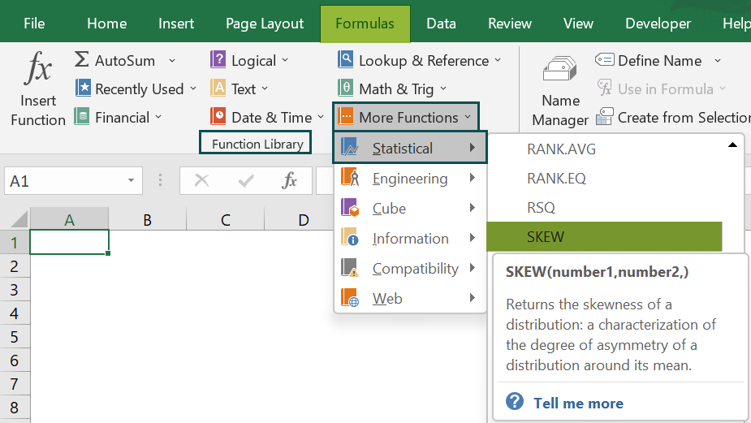Click the Date & Time clock icon
The width and height of the screenshot is (751, 423).
click(218, 117)
